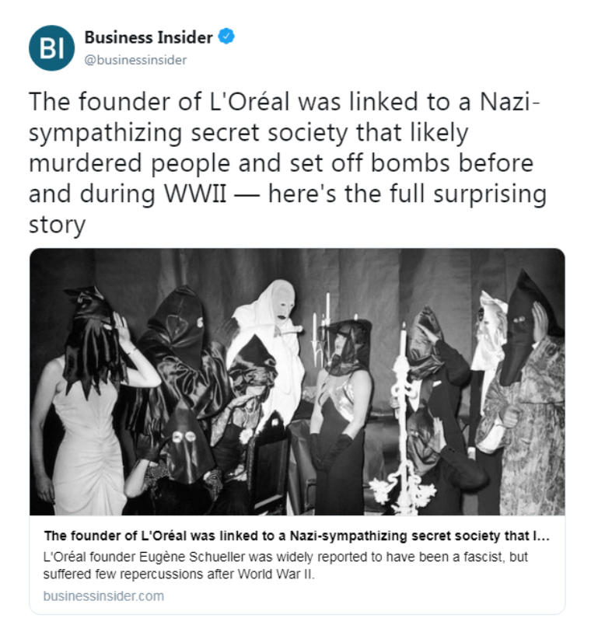591x625 pixels.
Task: Open the Business Insider display name
Action: coord(149,37)
